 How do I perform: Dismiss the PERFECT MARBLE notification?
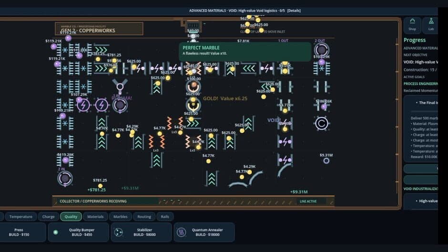click(x=245, y=51)
